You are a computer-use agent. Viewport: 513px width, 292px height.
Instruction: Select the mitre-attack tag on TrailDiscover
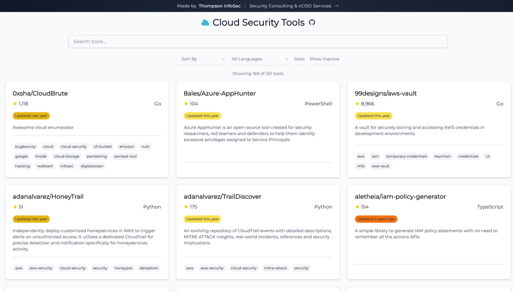(276, 268)
